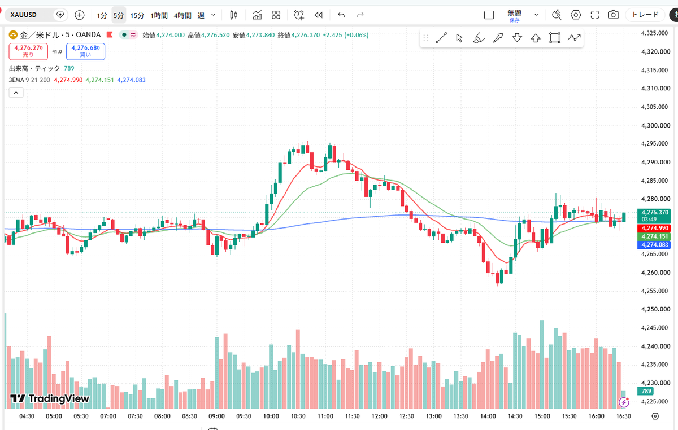This screenshot has height=430, width=678.
Task: Select the 週 timeframe
Action: coord(201,15)
